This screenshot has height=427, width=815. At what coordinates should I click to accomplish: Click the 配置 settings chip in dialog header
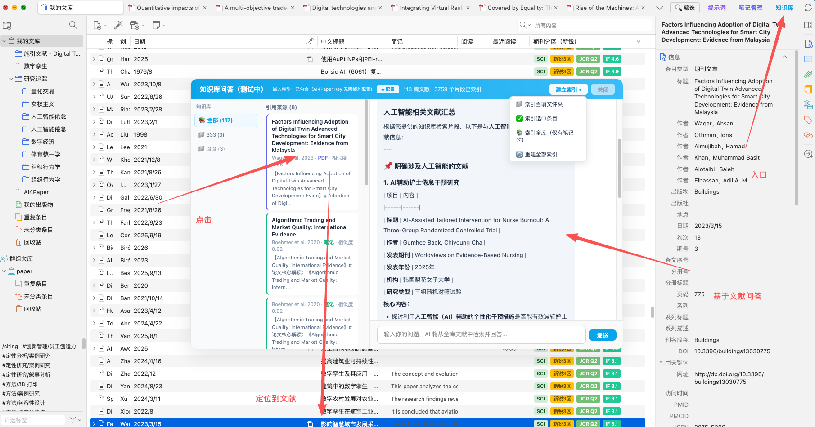point(388,89)
